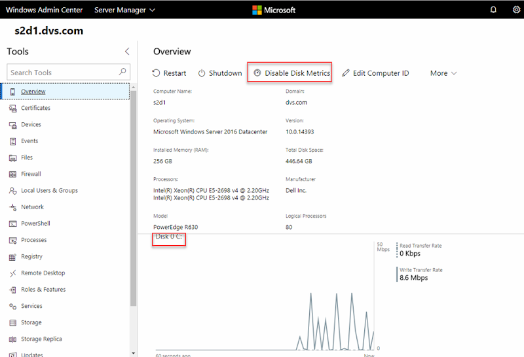The image size is (524, 357).
Task: Click the Shutdown button label
Action: click(225, 73)
